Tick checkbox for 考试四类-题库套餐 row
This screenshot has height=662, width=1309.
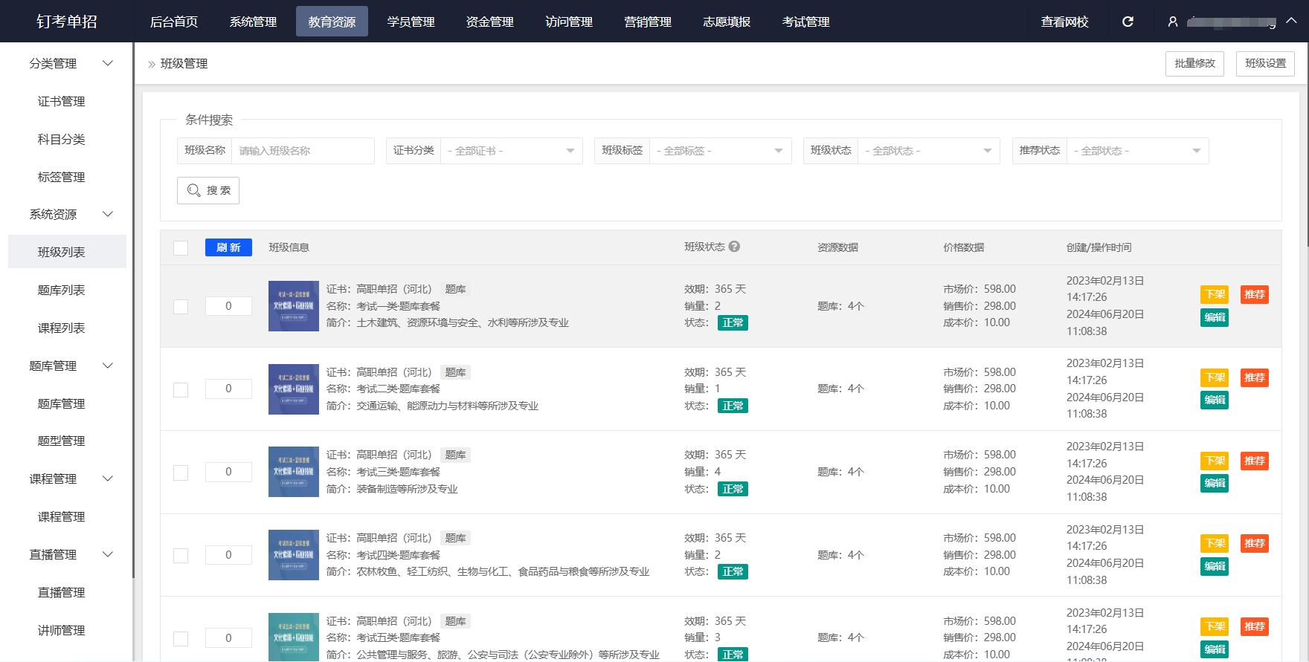coord(181,556)
